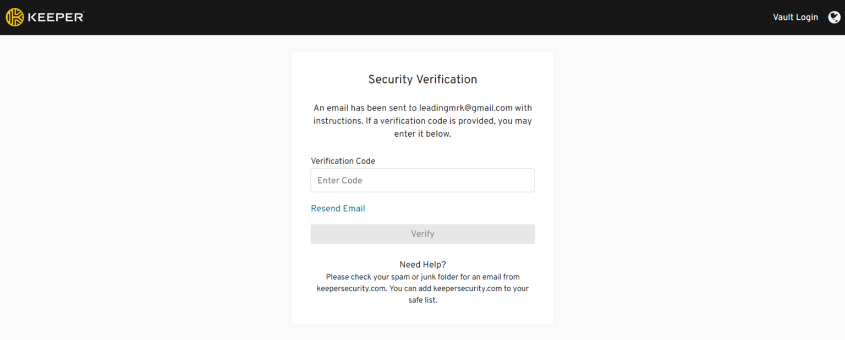Viewport: 845px width, 340px height.
Task: Focus the Enter Code input field
Action: click(x=422, y=180)
